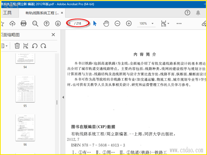207x155 pixels.
Task: Close the 有轨线路系统工程 document tab
Action: [x=62, y=13]
